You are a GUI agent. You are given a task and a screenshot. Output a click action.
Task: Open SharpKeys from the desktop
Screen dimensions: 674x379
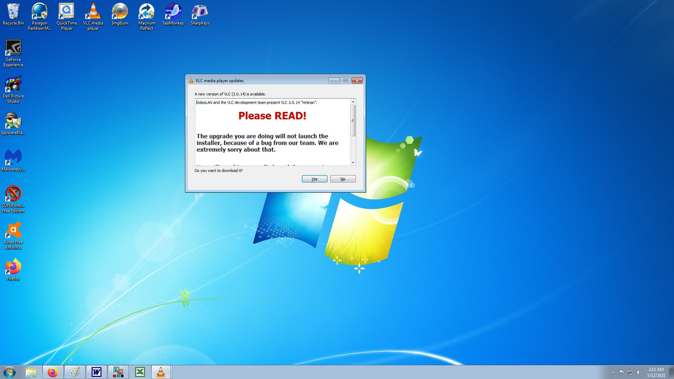tap(200, 13)
